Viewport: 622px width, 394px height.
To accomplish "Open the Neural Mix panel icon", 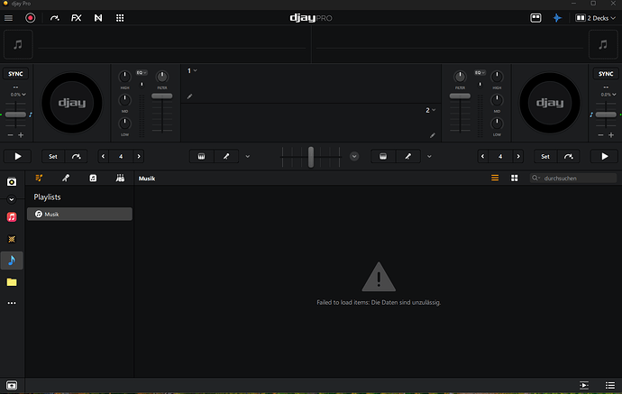I will click(98, 18).
